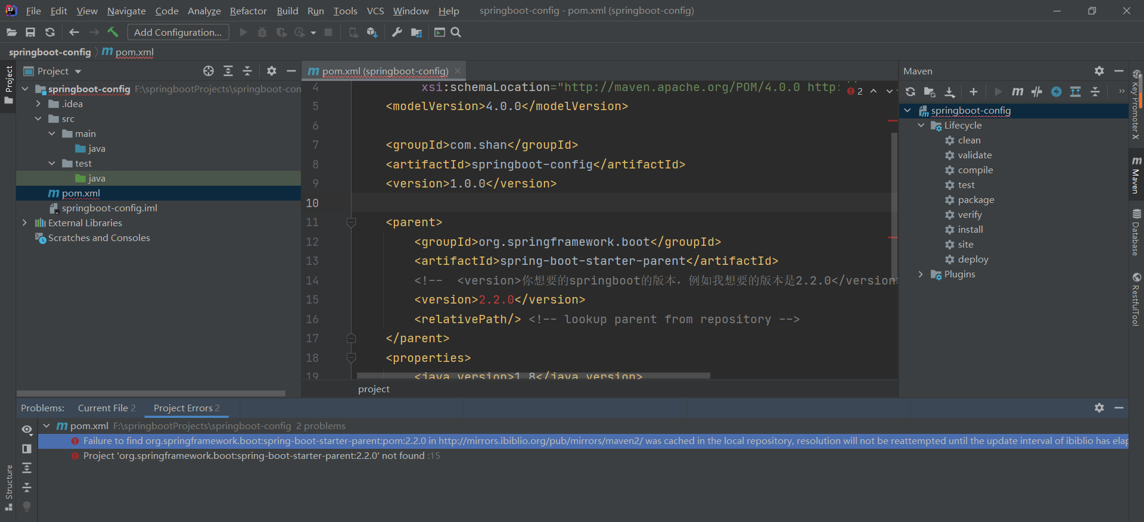
Task: Toggle the Structure tool window stripe button
Action: click(x=8, y=487)
